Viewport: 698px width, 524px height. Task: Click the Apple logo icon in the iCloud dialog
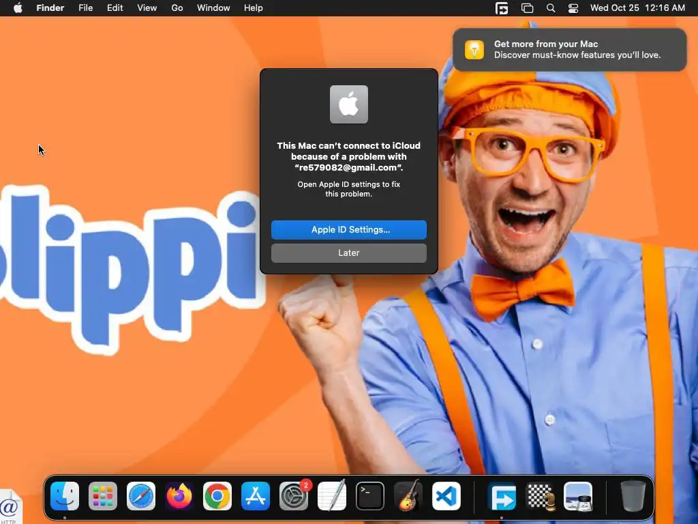(x=349, y=104)
